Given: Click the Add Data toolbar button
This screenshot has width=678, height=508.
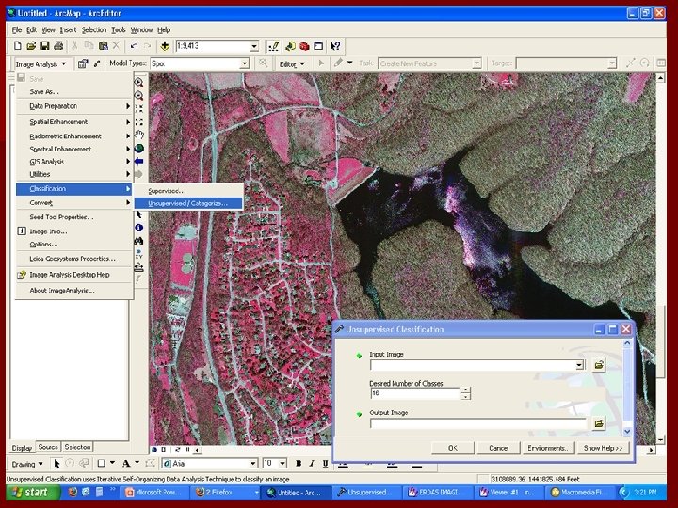Looking at the screenshot, I should [165, 46].
